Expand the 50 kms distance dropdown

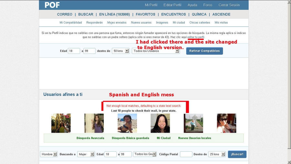[121, 51]
